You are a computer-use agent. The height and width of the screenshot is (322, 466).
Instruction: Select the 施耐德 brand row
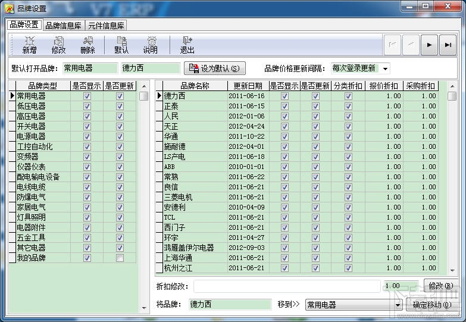pyautogui.click(x=297, y=146)
